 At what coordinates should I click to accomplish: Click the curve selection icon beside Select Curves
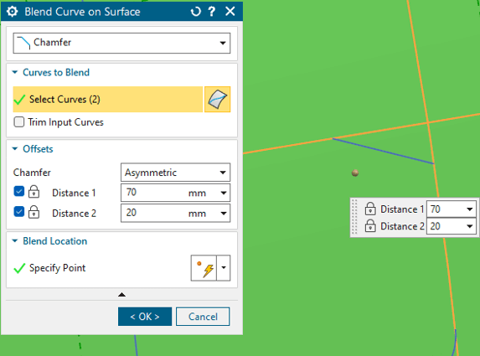217,99
